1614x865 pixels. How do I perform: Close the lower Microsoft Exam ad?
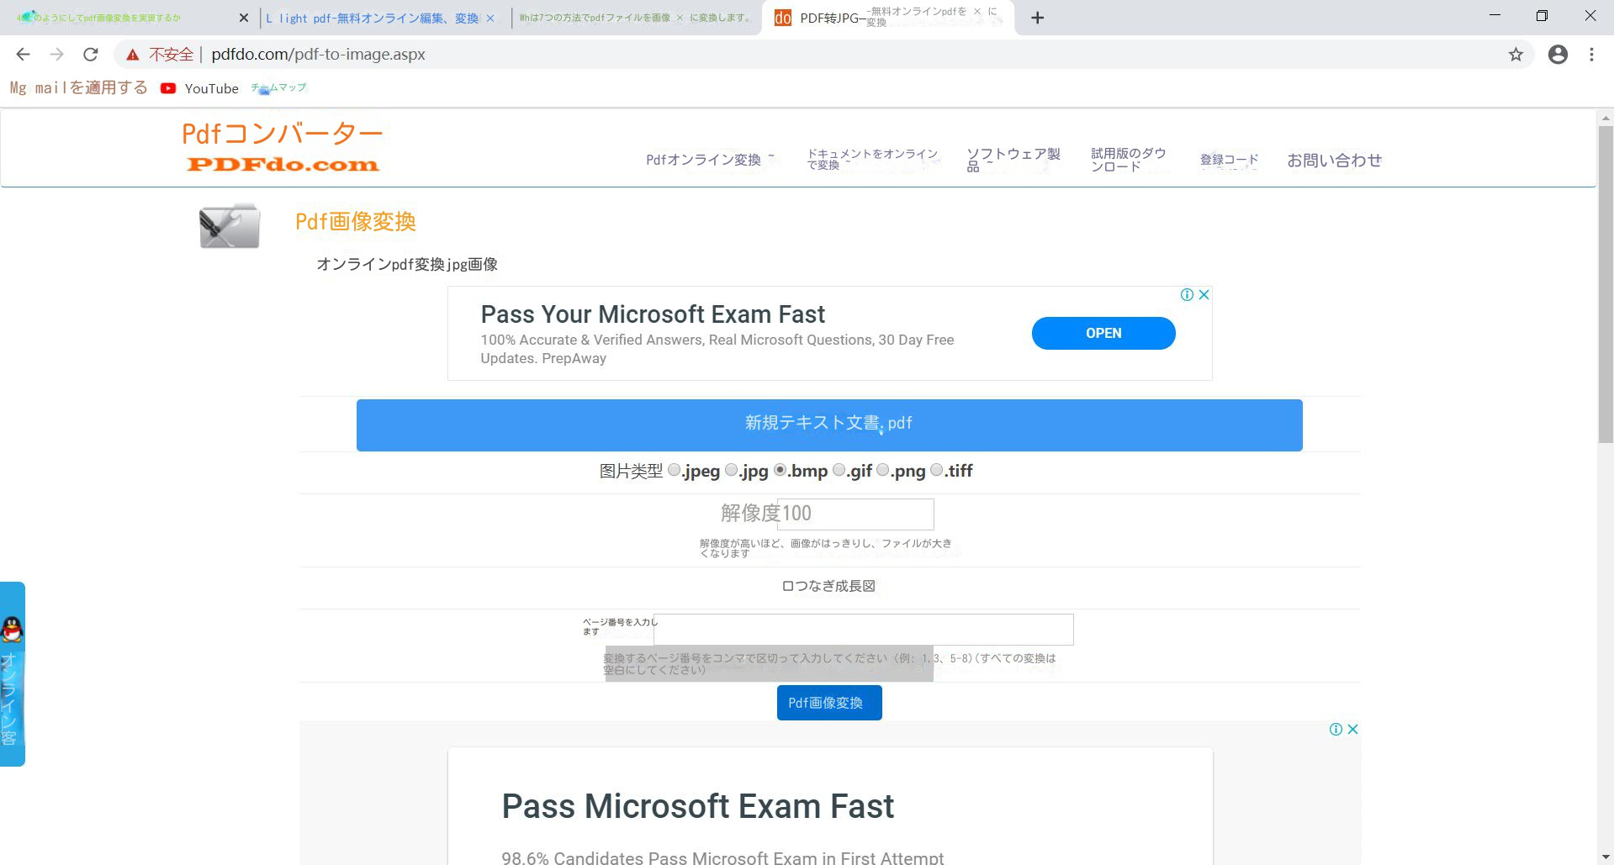1352,729
